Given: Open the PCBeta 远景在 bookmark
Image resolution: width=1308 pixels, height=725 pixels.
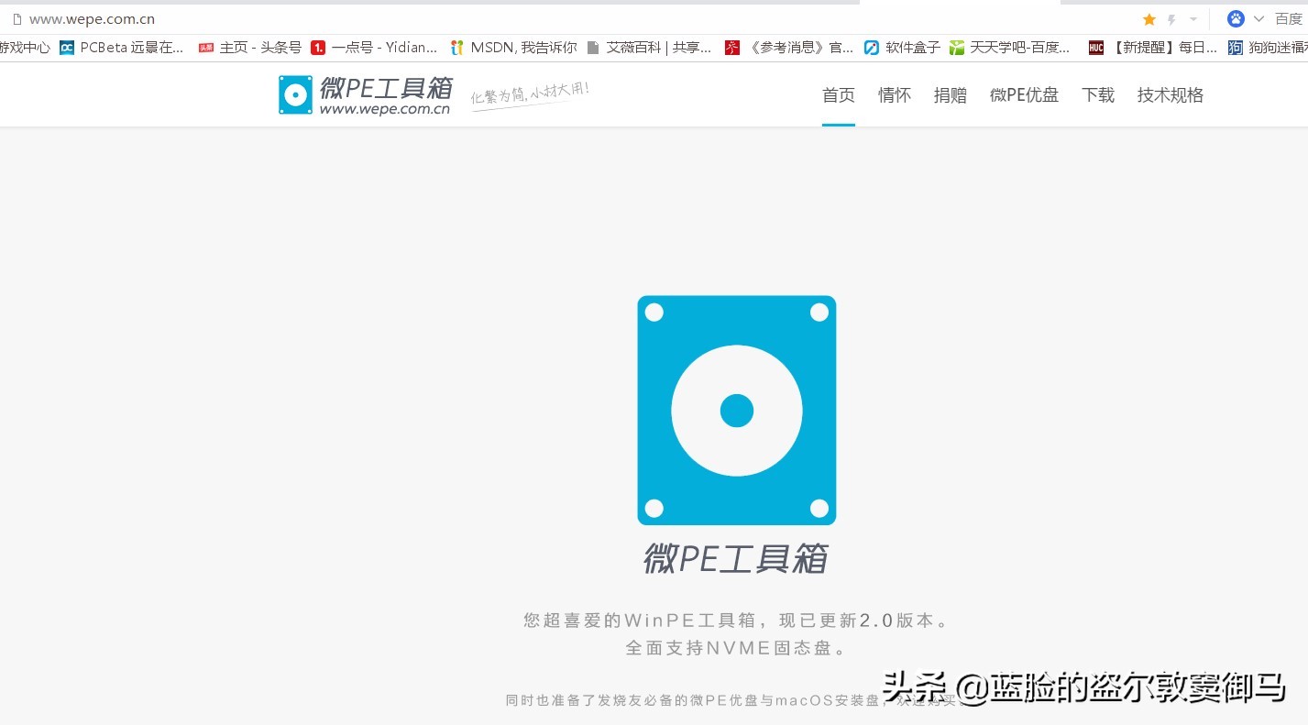Looking at the screenshot, I should (x=122, y=48).
